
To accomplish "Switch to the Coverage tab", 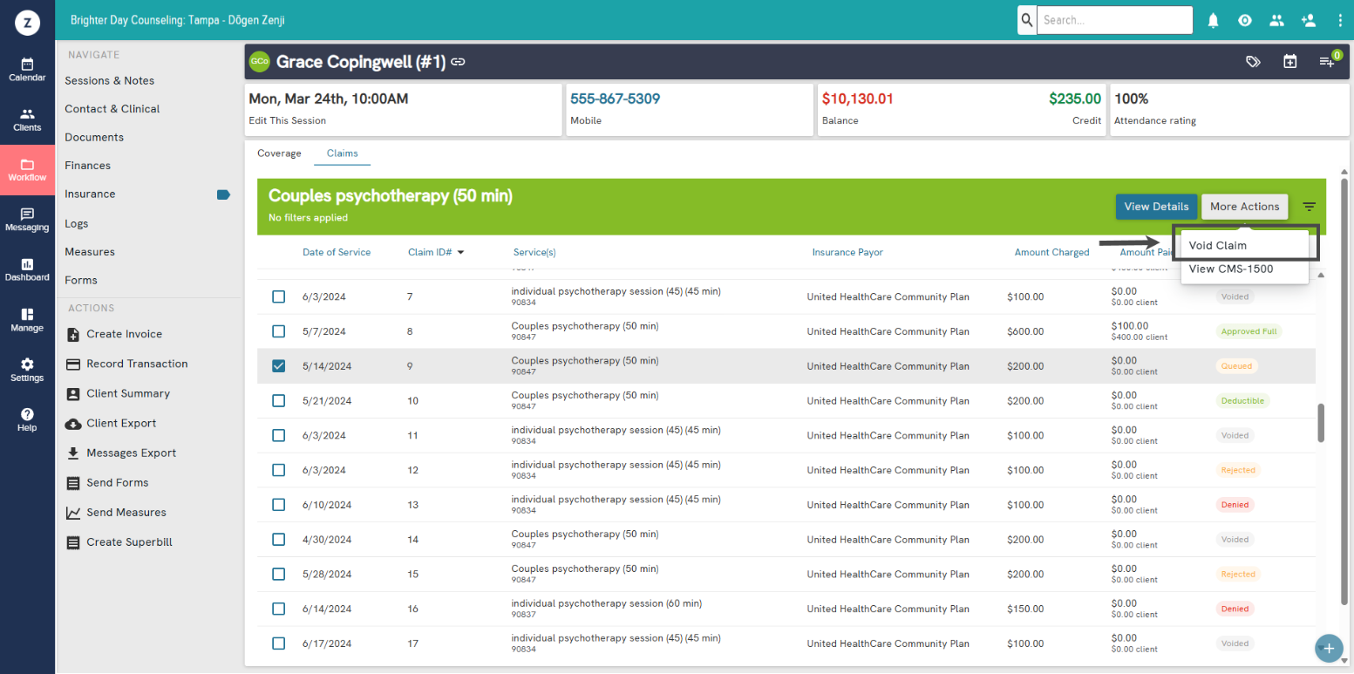I will tap(279, 153).
